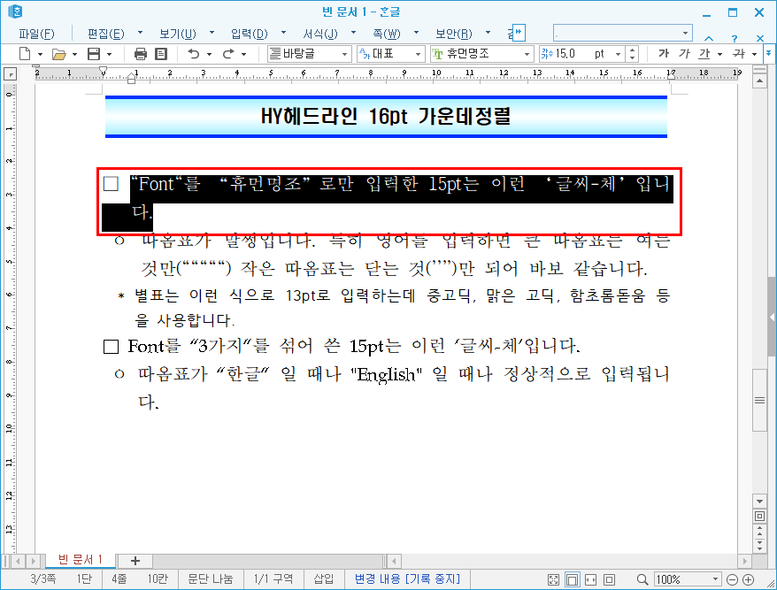Viewport: 777px width, 590px height.
Task: Open the 서식(J) menu
Action: coord(320,34)
